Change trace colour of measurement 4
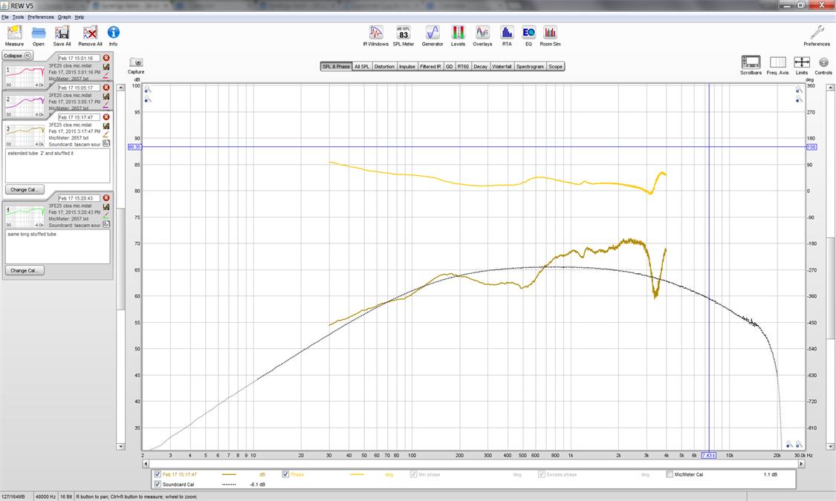Screen dimensions: 836x501 click(x=106, y=215)
